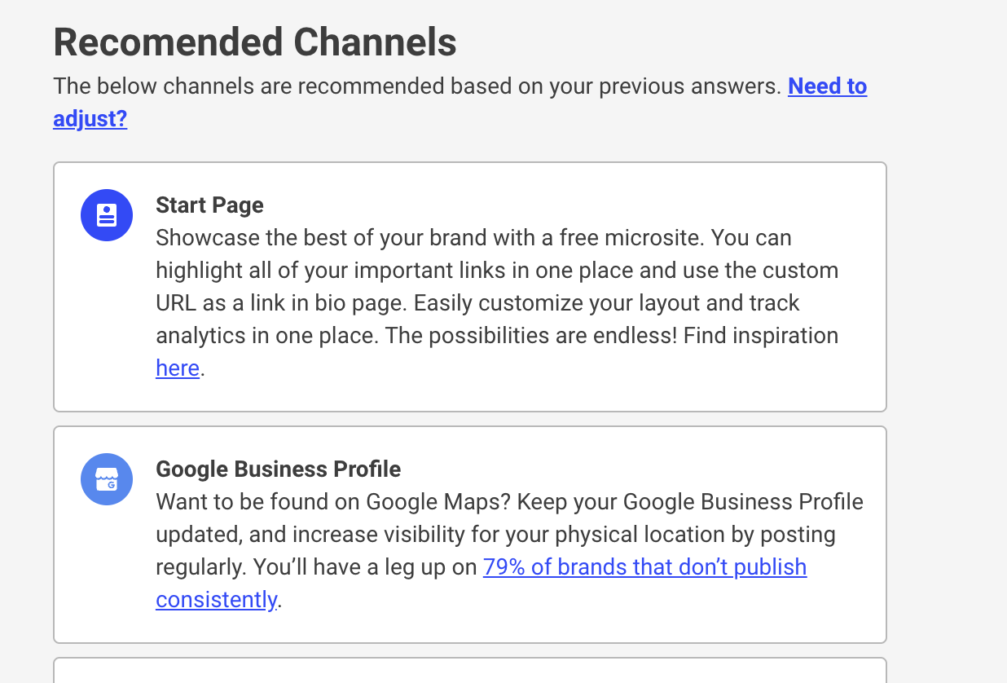Open '79% of brands that don't publish' link

point(644,567)
